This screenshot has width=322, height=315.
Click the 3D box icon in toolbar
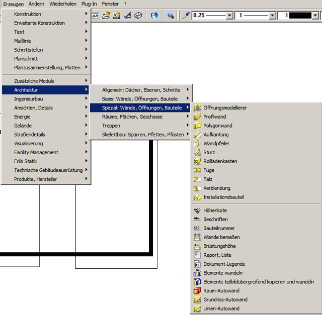tap(138, 16)
